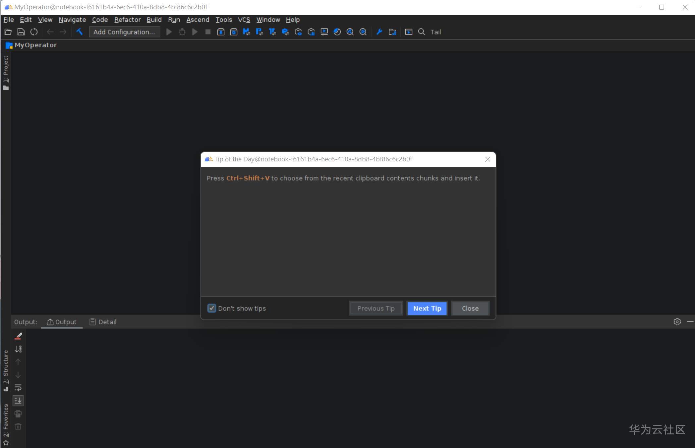Click the soft-wrap icon in output panel
This screenshot has width=695, height=448.
pyautogui.click(x=18, y=388)
